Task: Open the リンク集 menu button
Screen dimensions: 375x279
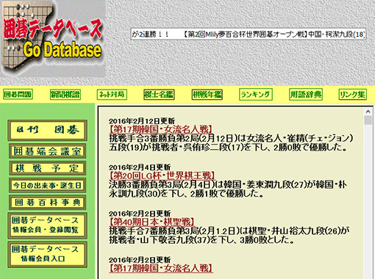Action: pyautogui.click(x=353, y=95)
